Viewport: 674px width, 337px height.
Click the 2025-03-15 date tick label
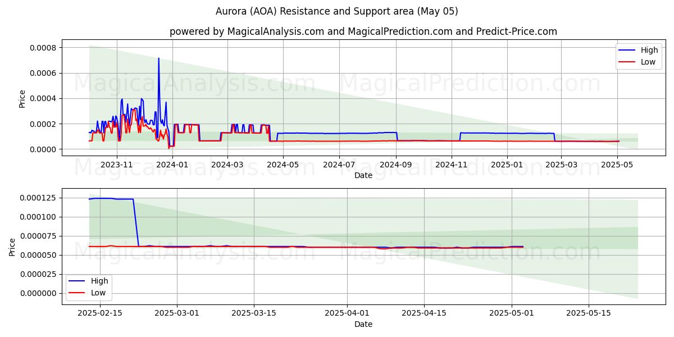[254, 313]
